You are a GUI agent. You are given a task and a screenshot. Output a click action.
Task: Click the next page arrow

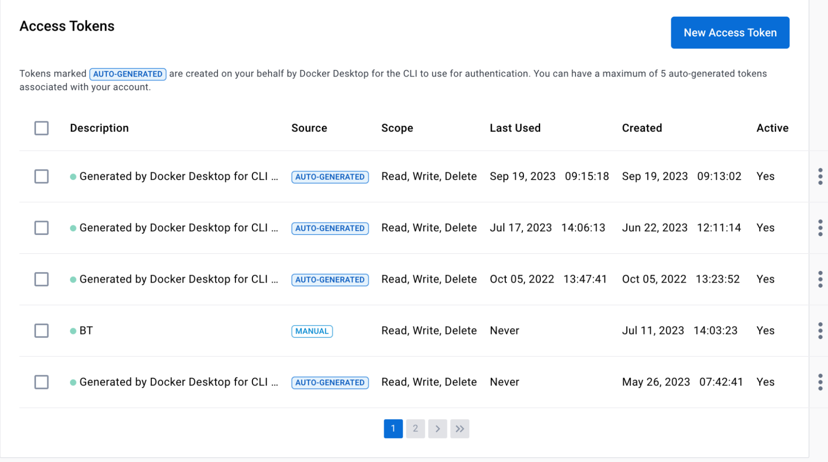pos(437,428)
